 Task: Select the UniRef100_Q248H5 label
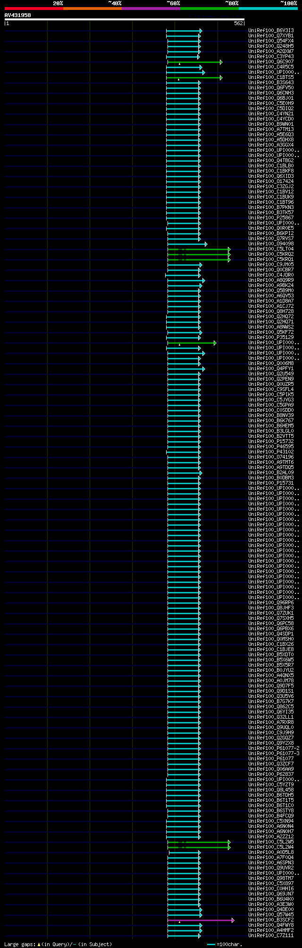[271, 46]
